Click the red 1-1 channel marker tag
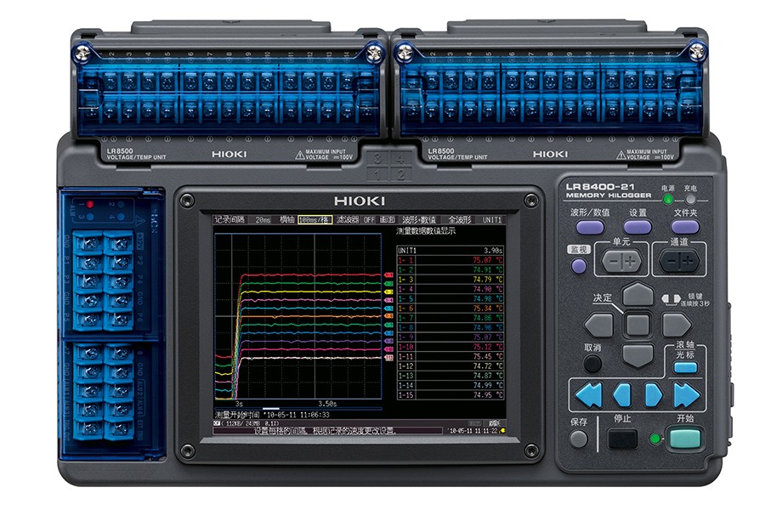The image size is (765, 510). 388,275
